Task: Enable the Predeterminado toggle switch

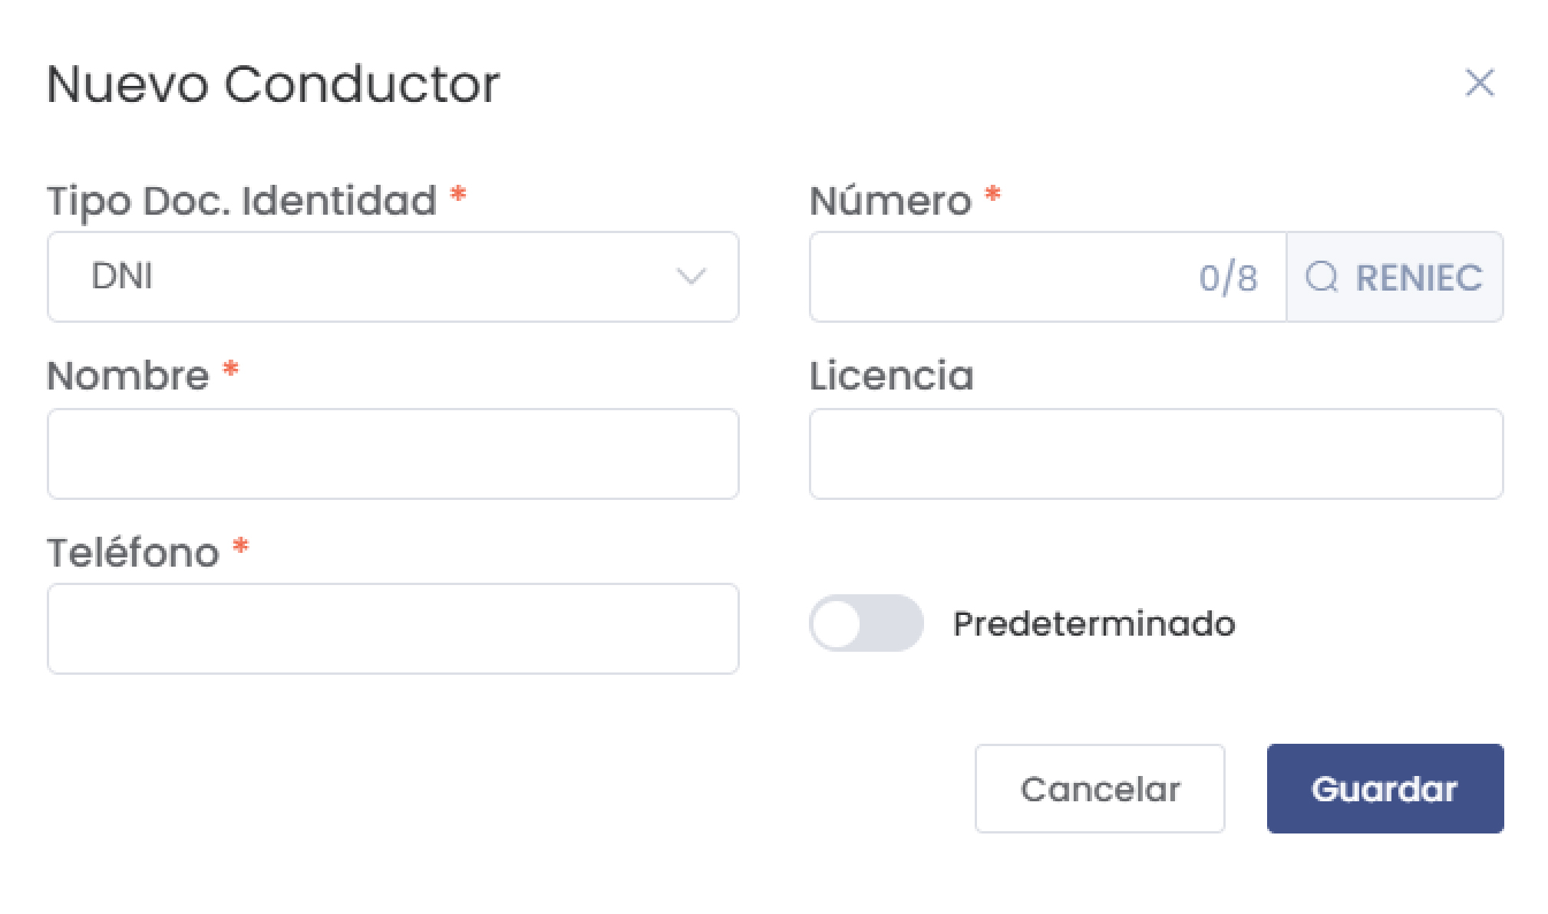Action: point(866,623)
